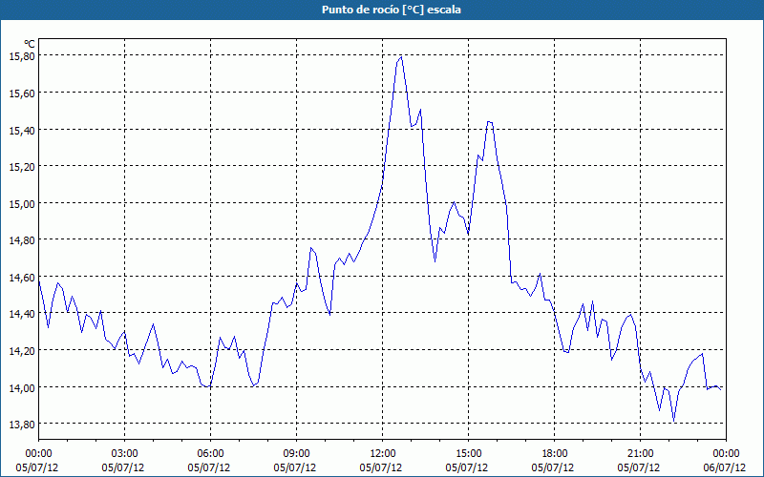
Task: Select the 14,20 y-axis label
Action: coord(22,351)
